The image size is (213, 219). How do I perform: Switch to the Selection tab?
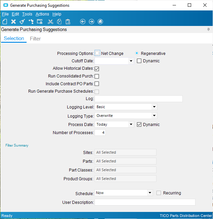(14, 38)
